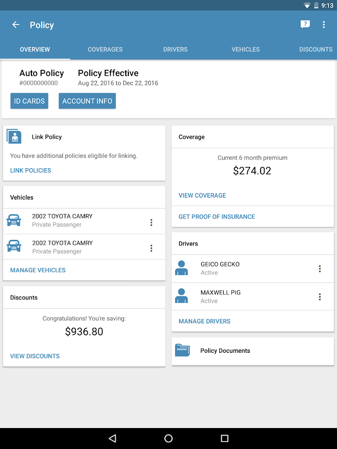337x449 pixels.
Task: Tap the Link Policy document icon
Action: pos(14,137)
